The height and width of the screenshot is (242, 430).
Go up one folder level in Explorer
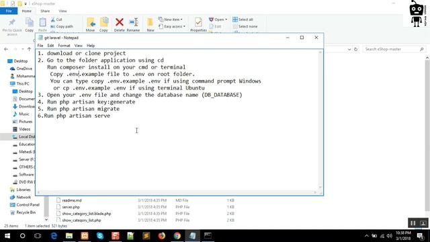coord(29,49)
